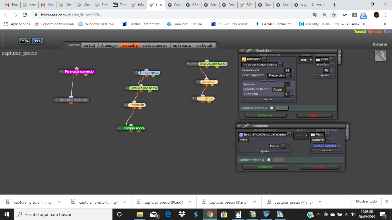Screen dimensions: 392x220
Task: Click Eliminar in the RSI Condición panel
Action: 315,115
